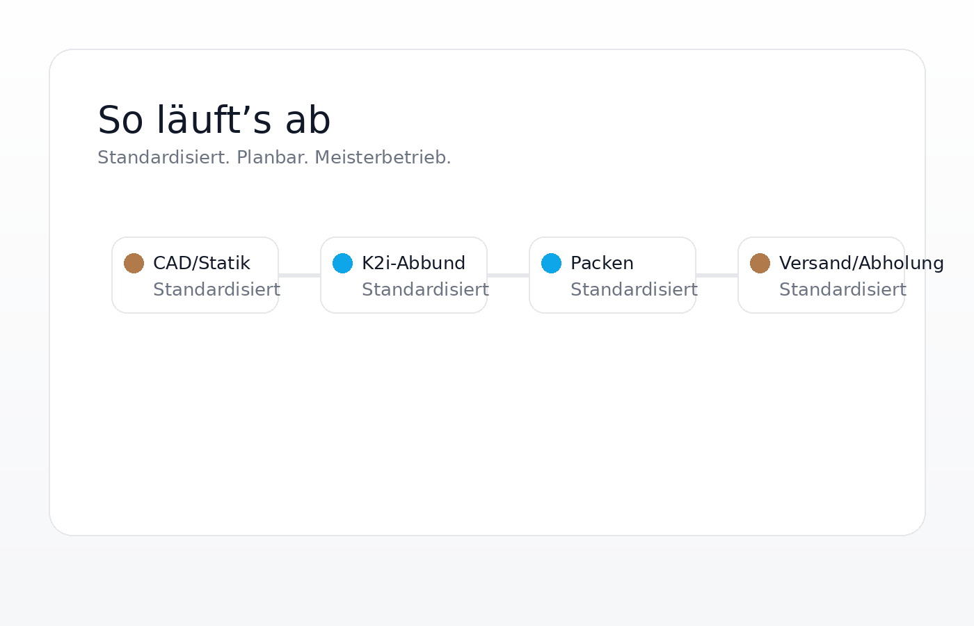Viewport: 974px width, 626px height.
Task: Click the brown dot beside Versand/Abholung
Action: pos(760,264)
